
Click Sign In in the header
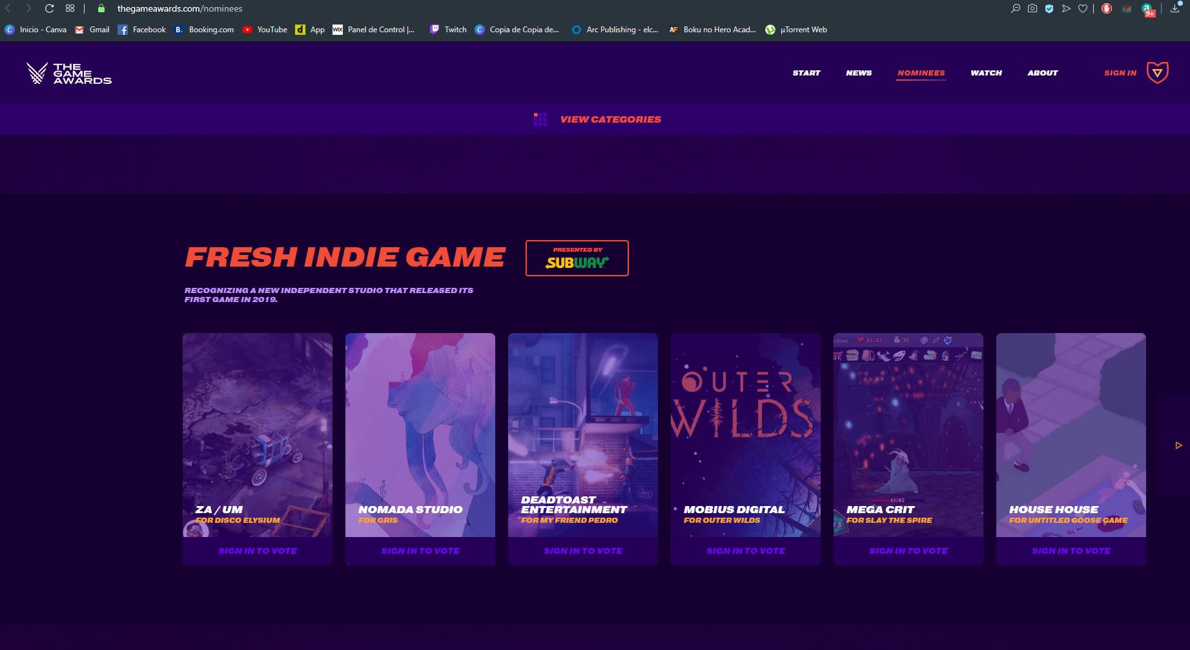click(x=1120, y=73)
